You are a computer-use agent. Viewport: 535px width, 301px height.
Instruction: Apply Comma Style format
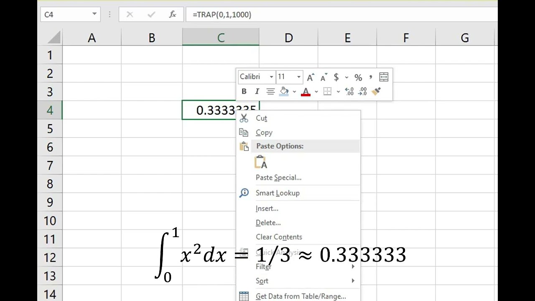tap(371, 77)
